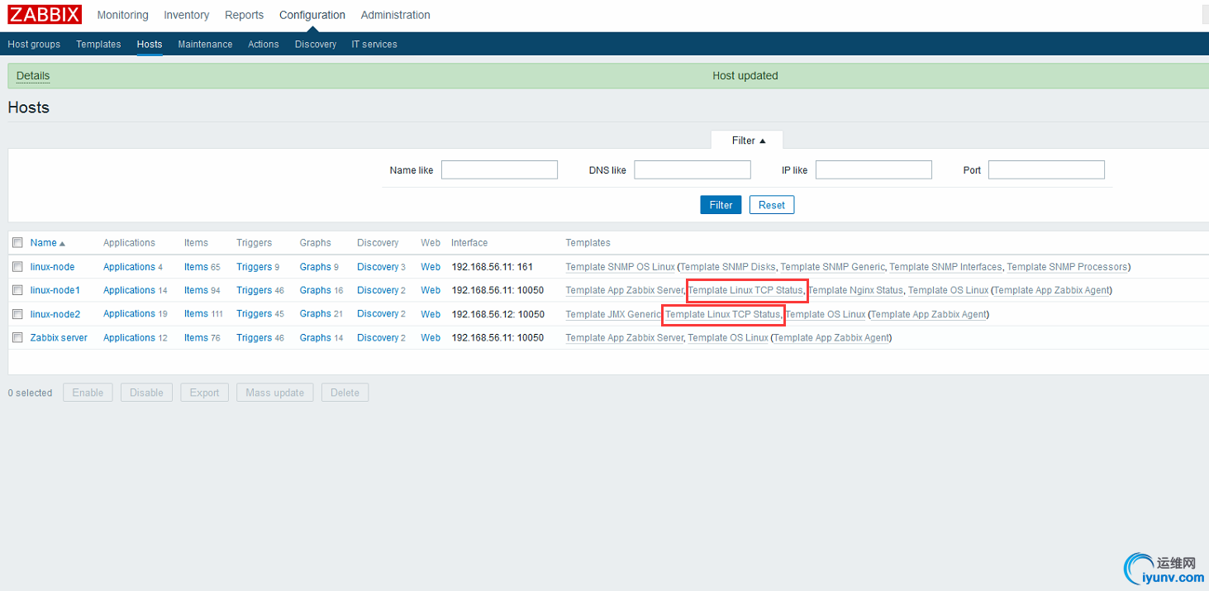This screenshot has height=591, width=1209.
Task: Go to IT services submenu
Action: pyautogui.click(x=374, y=45)
